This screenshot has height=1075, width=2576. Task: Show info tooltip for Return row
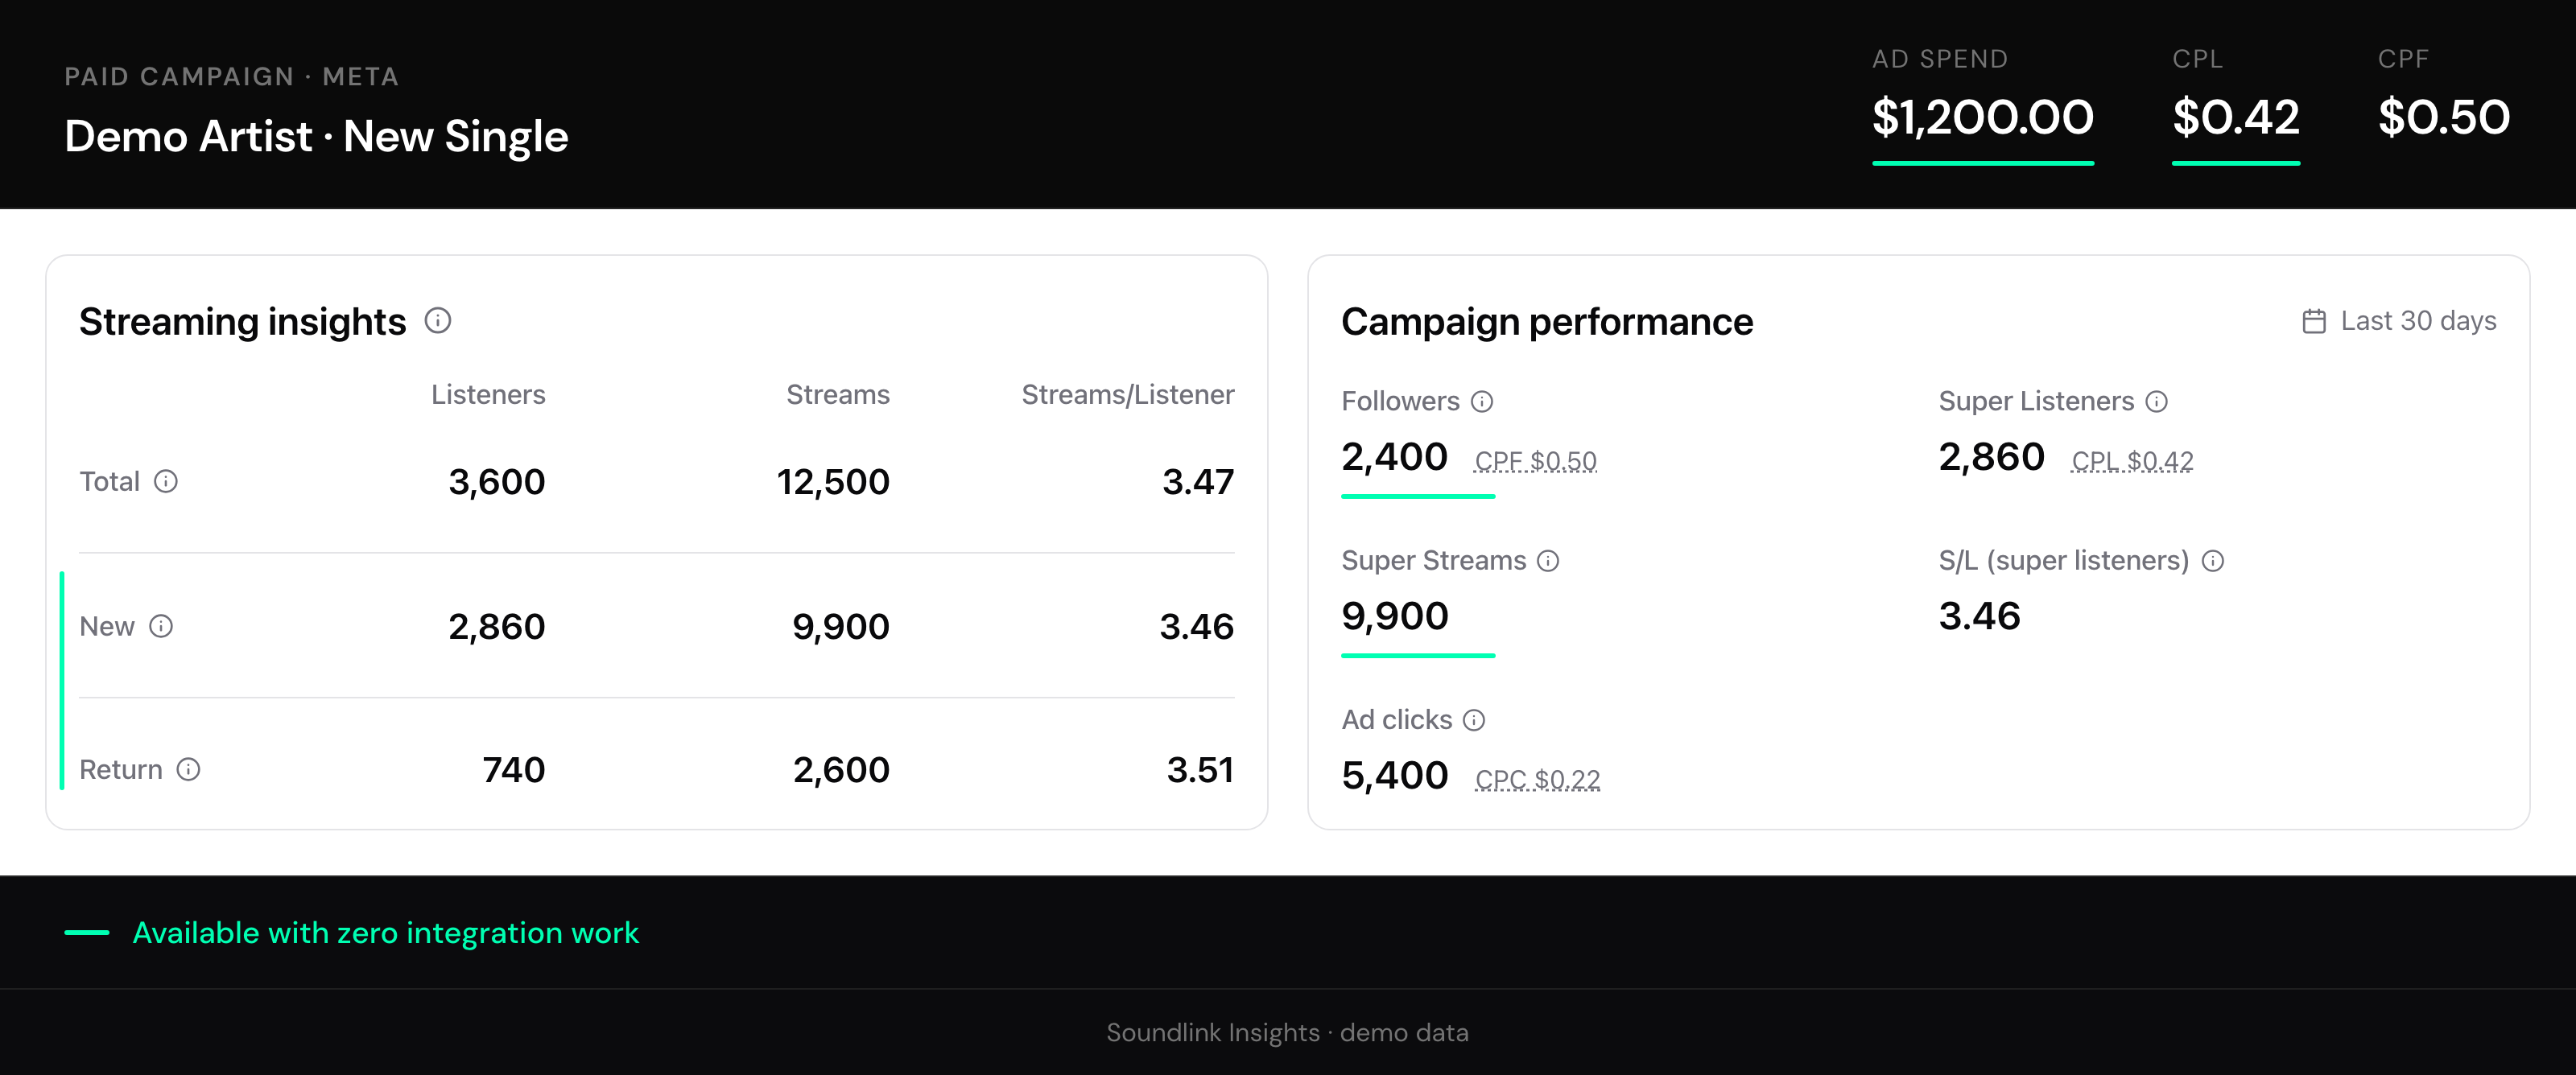point(189,770)
